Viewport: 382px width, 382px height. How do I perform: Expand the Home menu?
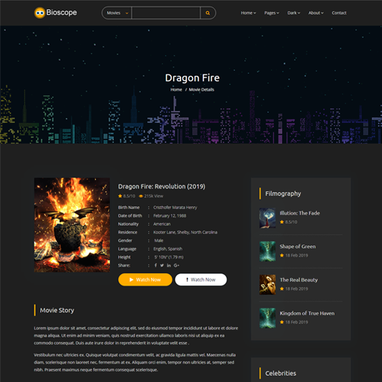[x=248, y=13]
